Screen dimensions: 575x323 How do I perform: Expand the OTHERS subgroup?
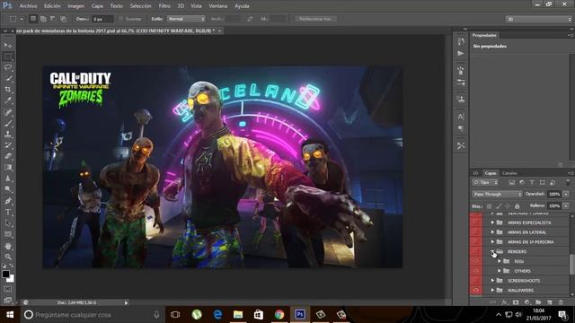pyautogui.click(x=500, y=271)
